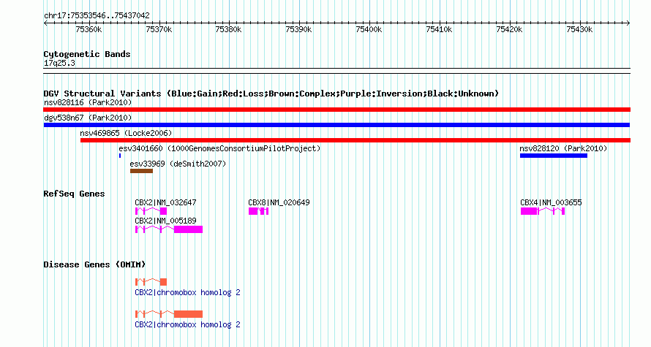651x347 pixels.
Task: Click the chr17:75353546..75437042 coordinate text
Action: pyautogui.click(x=97, y=16)
